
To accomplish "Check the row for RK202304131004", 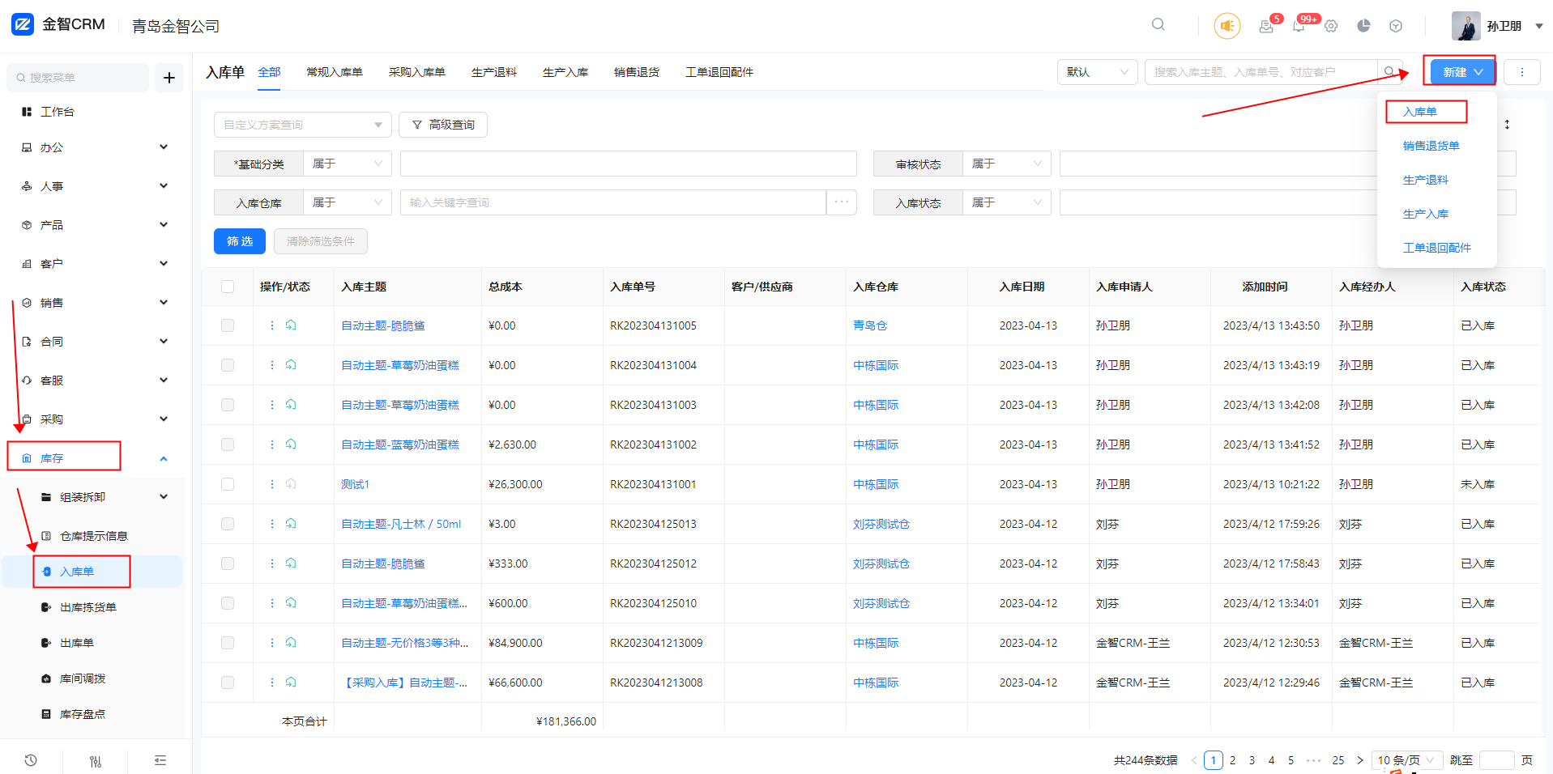I will (228, 365).
